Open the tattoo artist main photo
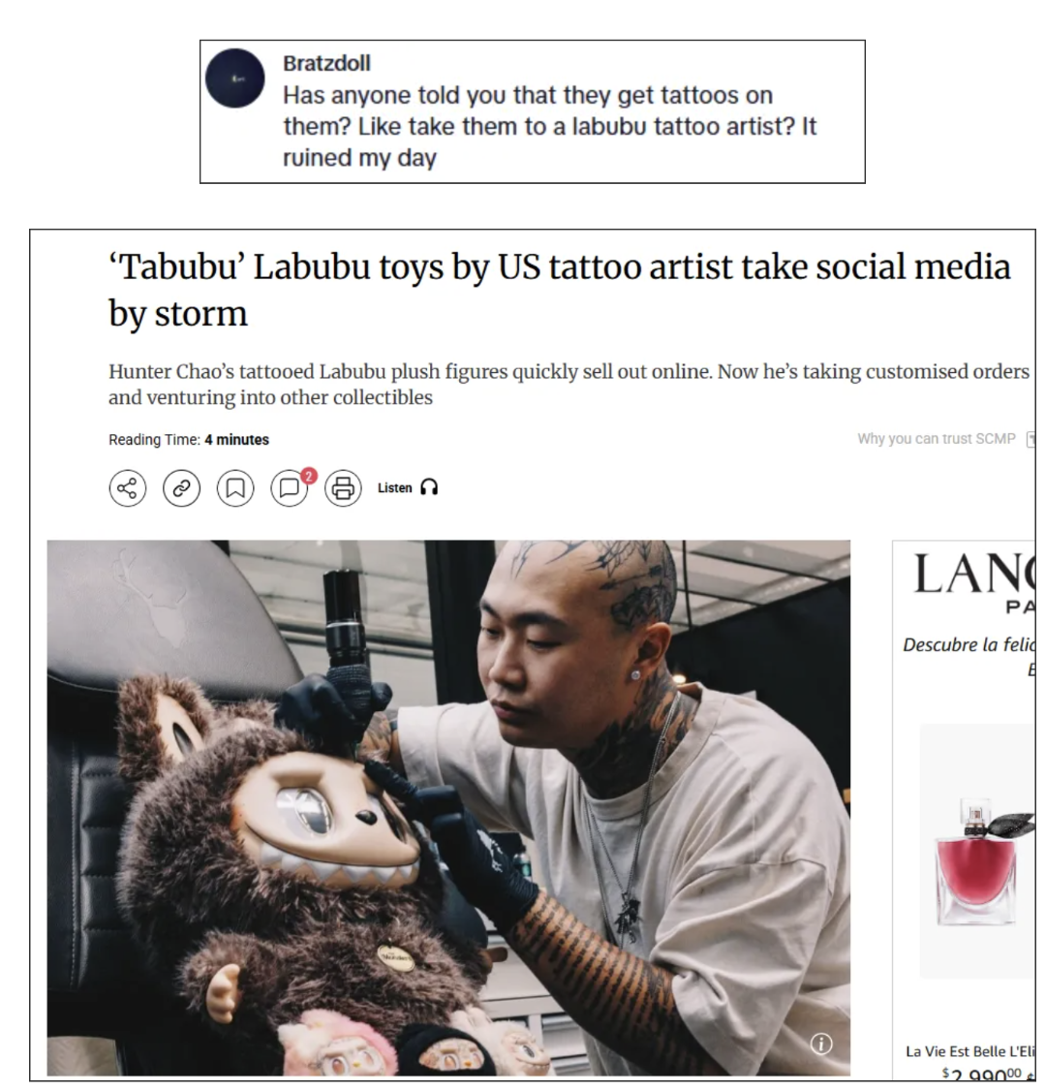The image size is (1046, 1090). click(448, 808)
